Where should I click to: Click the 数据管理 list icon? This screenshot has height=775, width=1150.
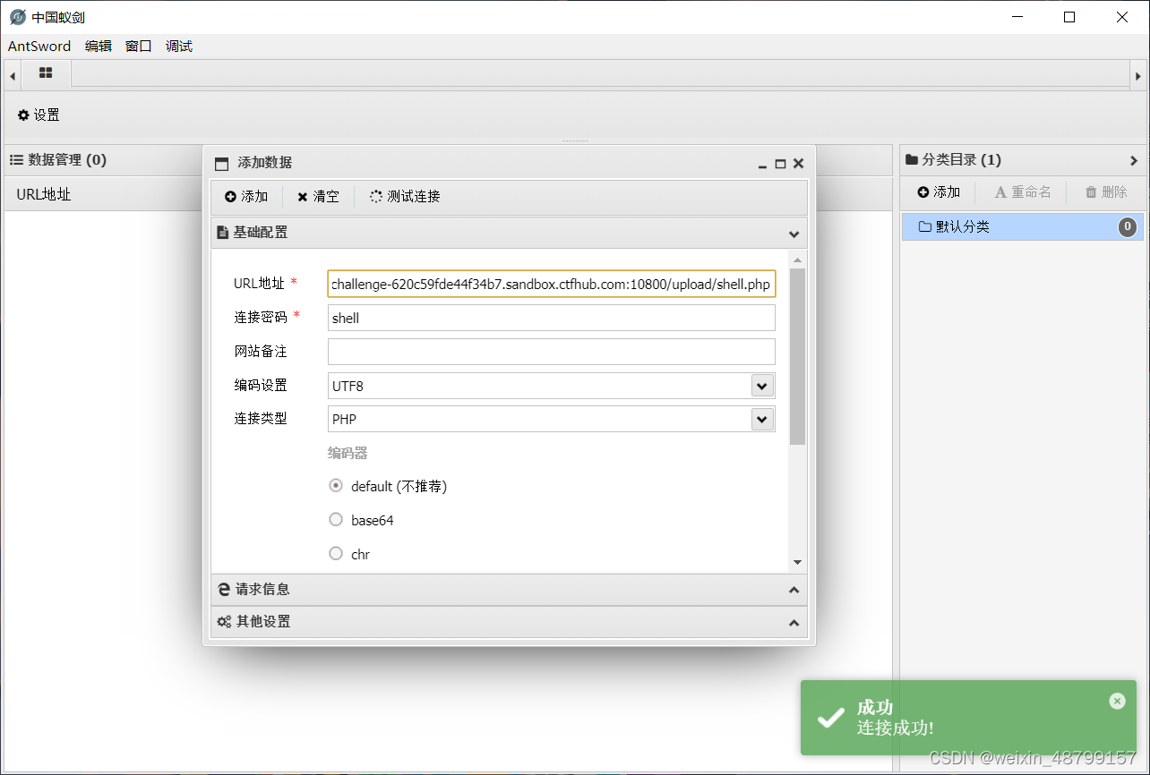(16, 160)
